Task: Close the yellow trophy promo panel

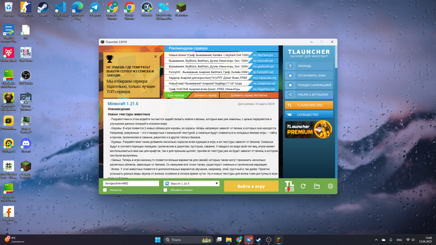Action: point(156,57)
